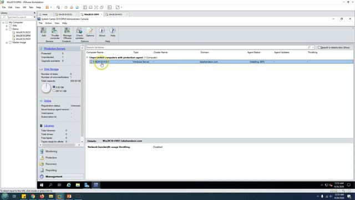Open the library search dropdown arrow
The height and width of the screenshot is (200, 355).
tap(34, 17)
